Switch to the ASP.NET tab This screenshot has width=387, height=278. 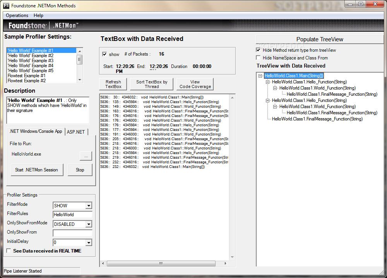(76, 132)
